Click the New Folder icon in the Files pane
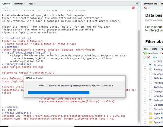This screenshot has width=163, height=127. click(145, 53)
